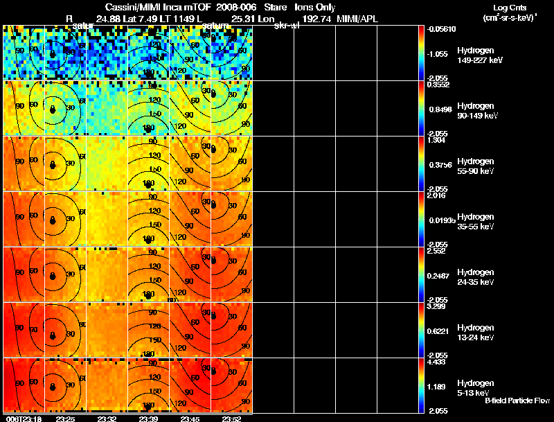
Task: Click the color bar for 149-227 keV
Action: pos(421,53)
